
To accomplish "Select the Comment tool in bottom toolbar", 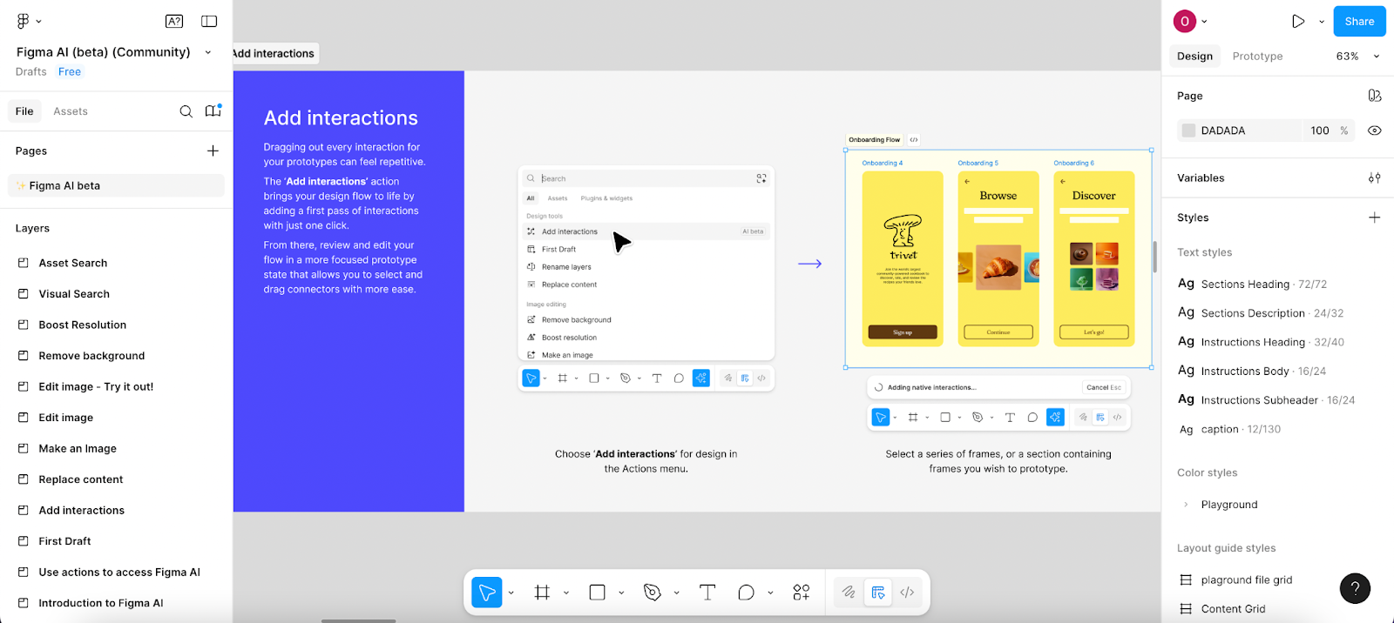I will 746,593.
